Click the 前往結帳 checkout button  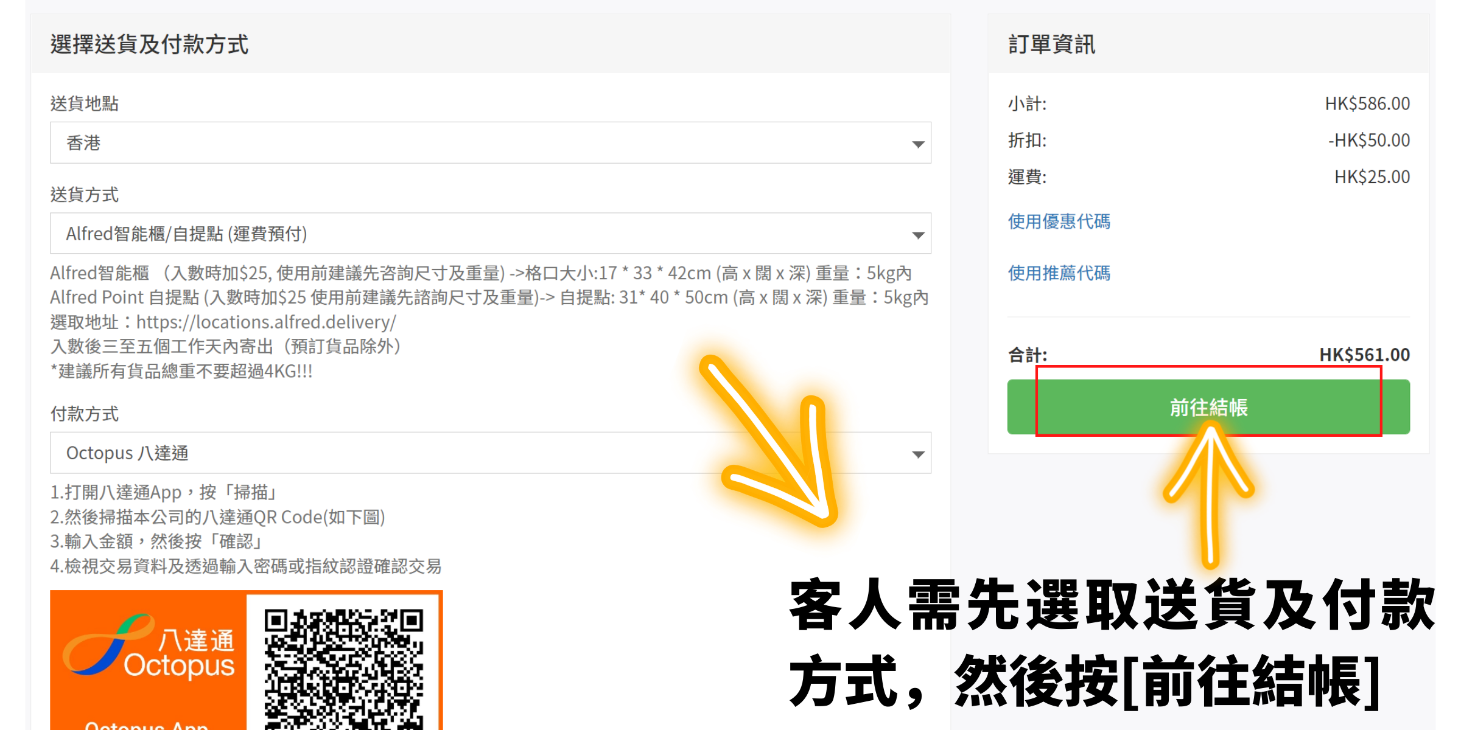coord(1208,407)
